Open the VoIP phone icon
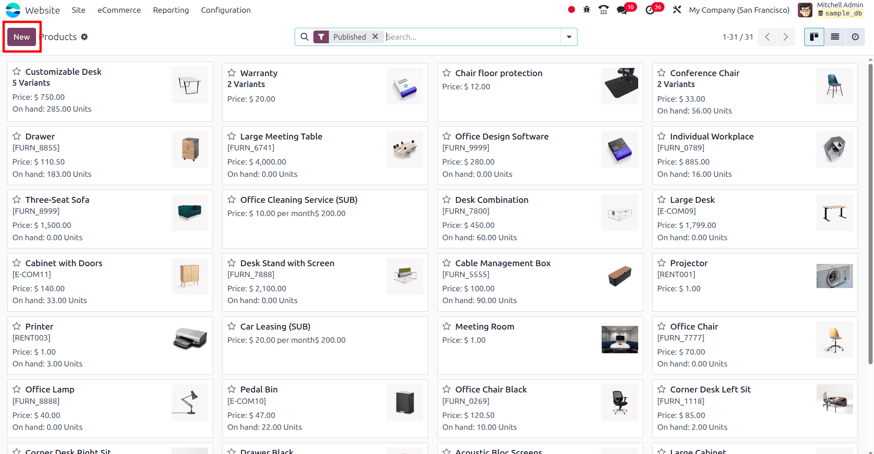This screenshot has height=454, width=874. tap(603, 10)
